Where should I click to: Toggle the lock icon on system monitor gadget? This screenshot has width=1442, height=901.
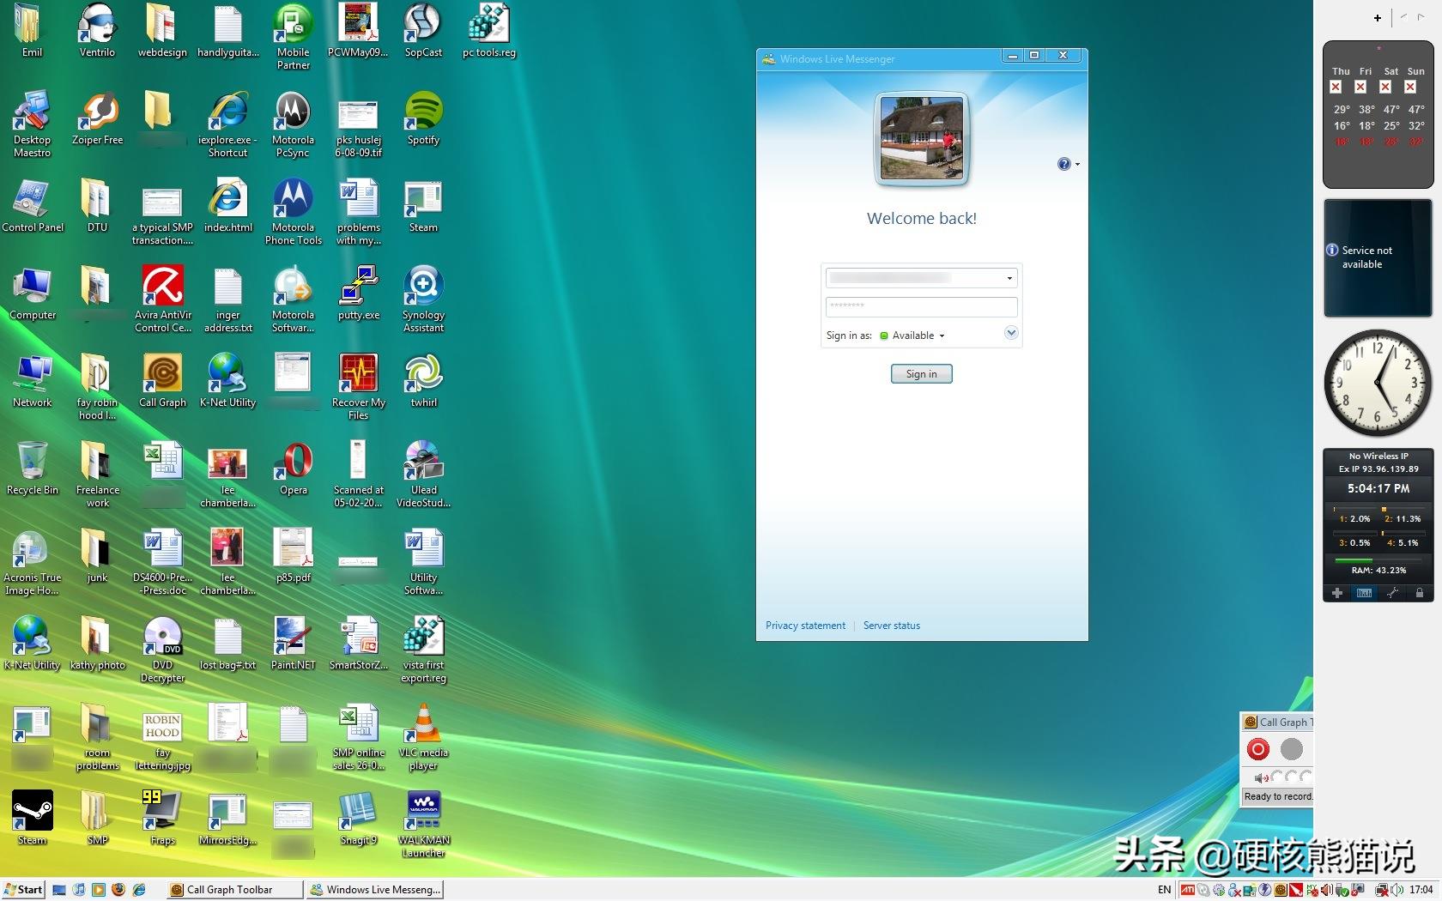(1420, 593)
